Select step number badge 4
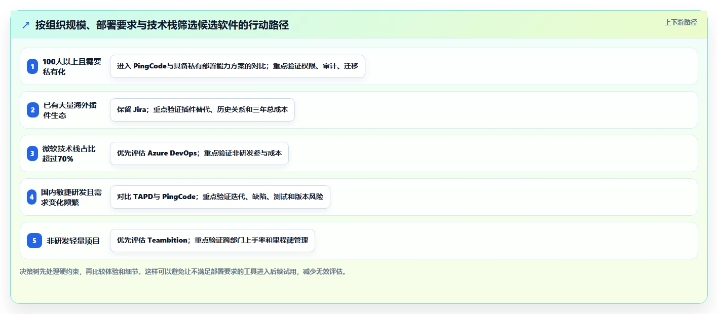Screen dimensions: 718x314 [x=31, y=197]
